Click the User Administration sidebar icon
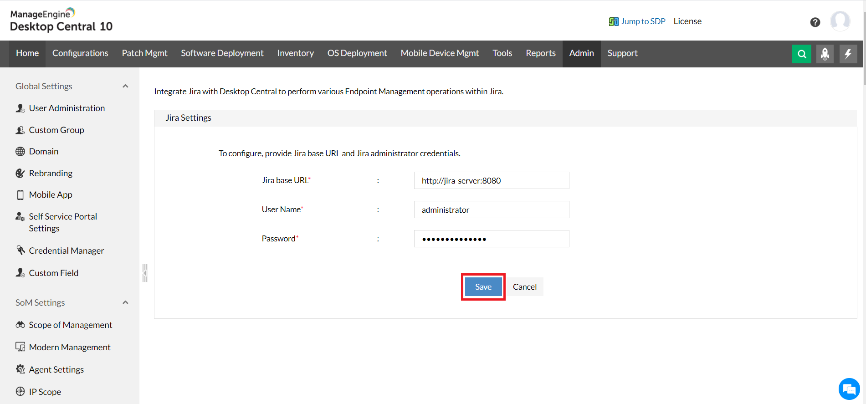Screen dimensions: 866x404 pyautogui.click(x=20, y=108)
